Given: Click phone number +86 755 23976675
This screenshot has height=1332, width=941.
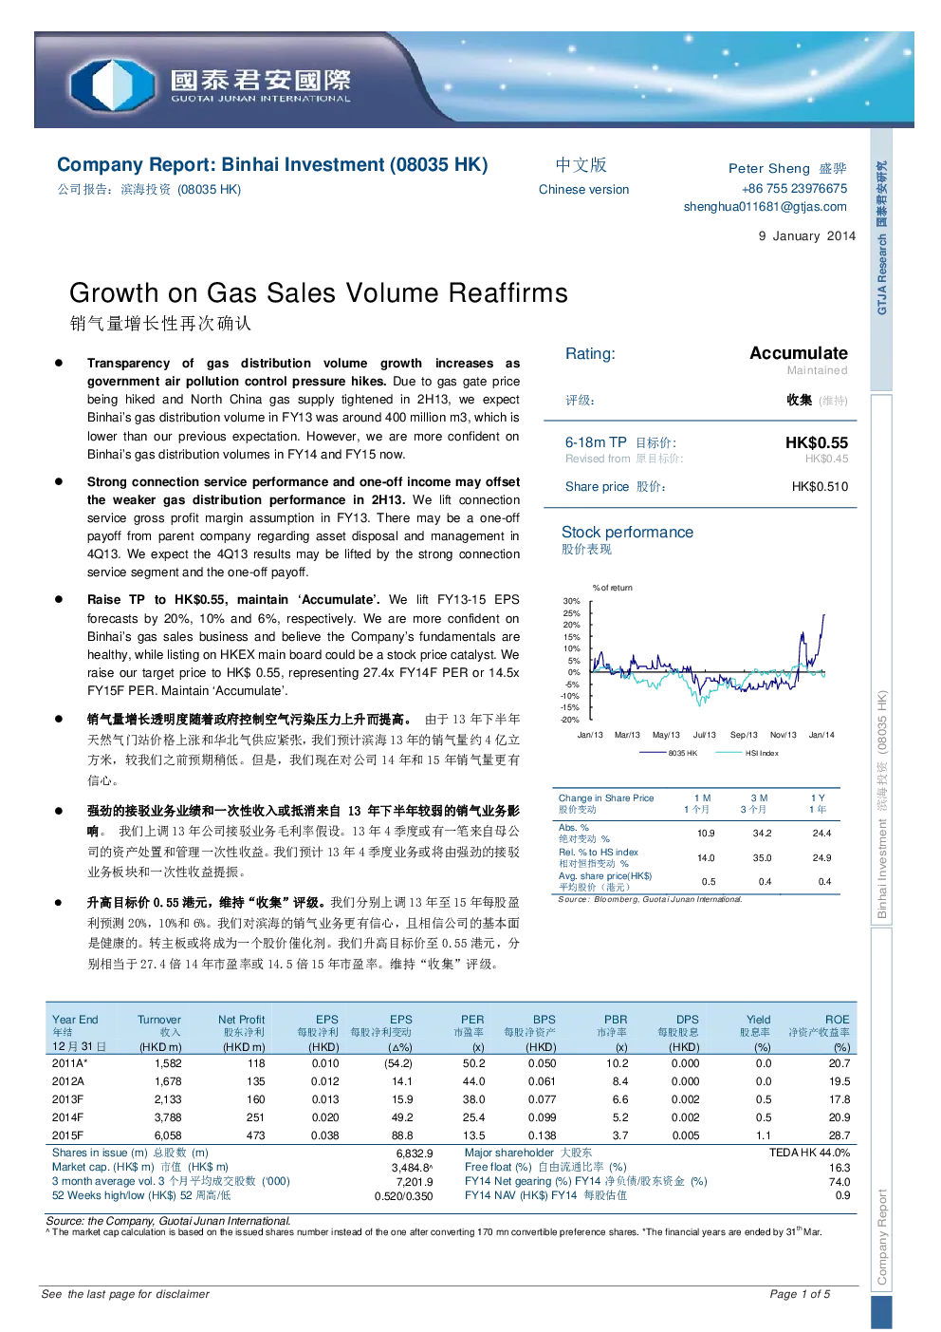Looking at the screenshot, I should 795,189.
